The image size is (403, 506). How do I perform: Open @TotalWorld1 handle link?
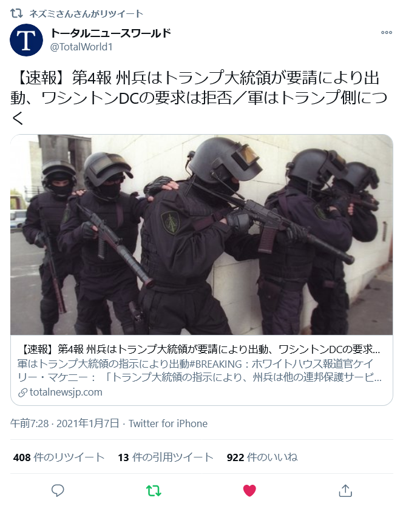pos(81,47)
